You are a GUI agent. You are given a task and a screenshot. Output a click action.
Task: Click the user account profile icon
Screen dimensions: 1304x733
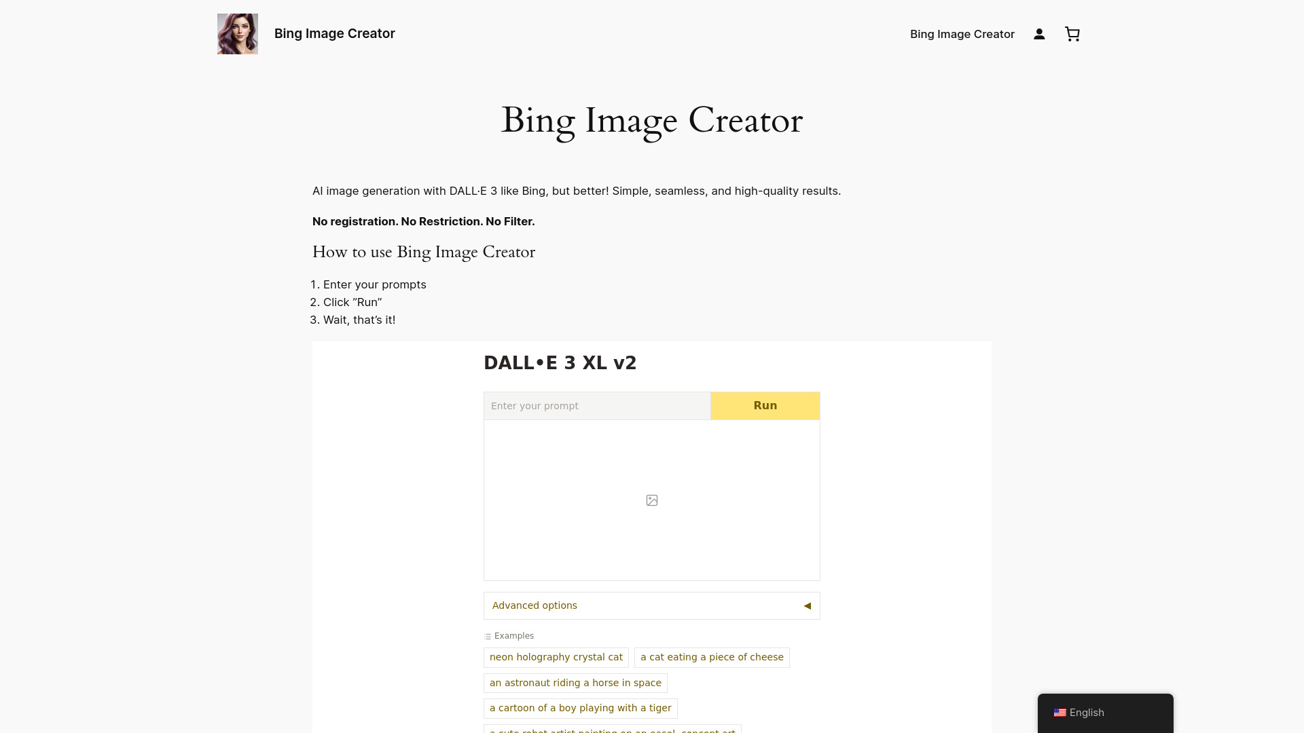[1039, 33]
